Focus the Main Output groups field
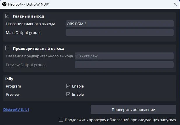 point(120,32)
